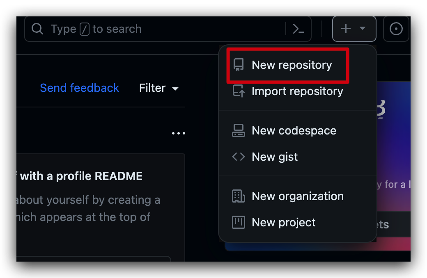Focus the Type / to search field

(164, 29)
